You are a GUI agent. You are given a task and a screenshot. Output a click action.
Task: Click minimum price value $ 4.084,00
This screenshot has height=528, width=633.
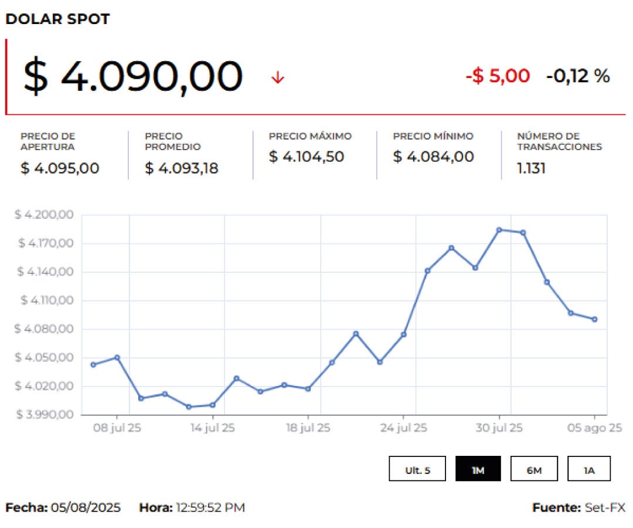point(433,157)
